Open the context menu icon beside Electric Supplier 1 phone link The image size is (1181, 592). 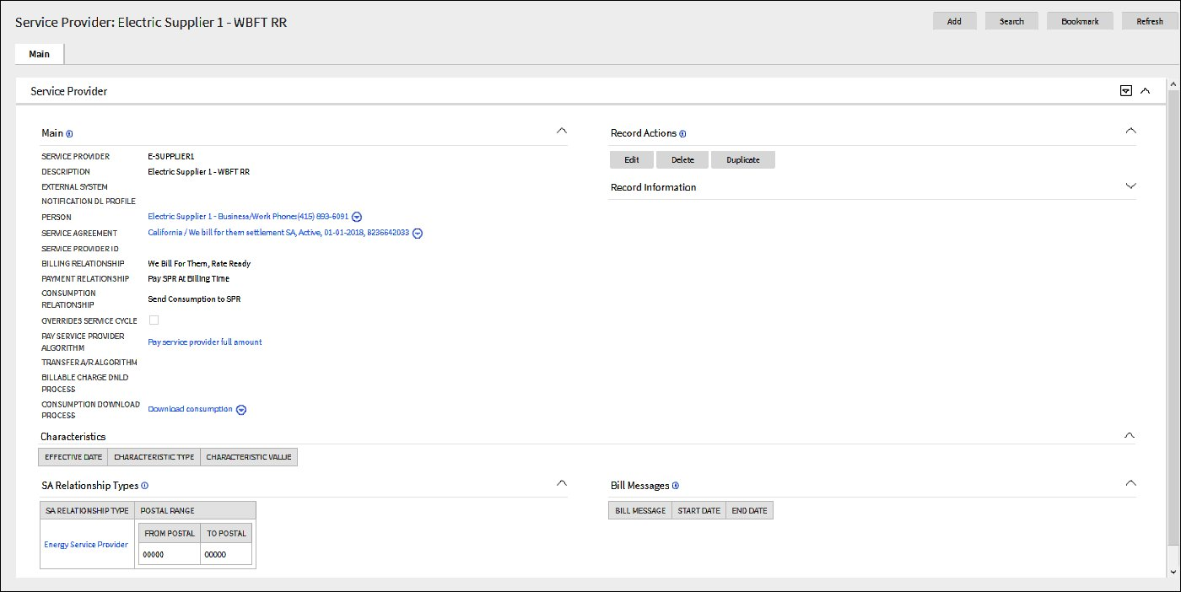[356, 216]
